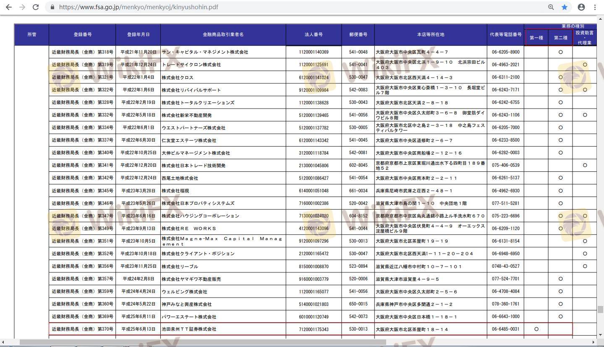Viewport: 604px width, 347px height.
Task: Click the 第二種 column header
Action: coord(560,38)
